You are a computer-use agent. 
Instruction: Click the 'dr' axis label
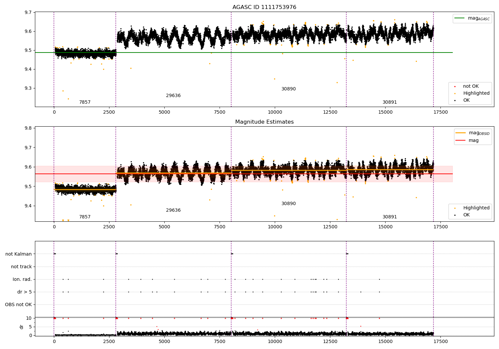pos(22,327)
